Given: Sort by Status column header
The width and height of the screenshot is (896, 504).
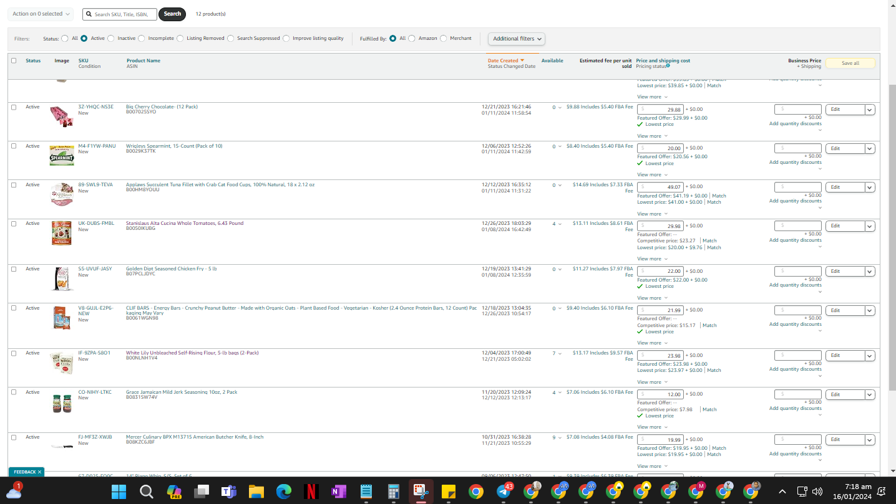Looking at the screenshot, I should coord(33,60).
